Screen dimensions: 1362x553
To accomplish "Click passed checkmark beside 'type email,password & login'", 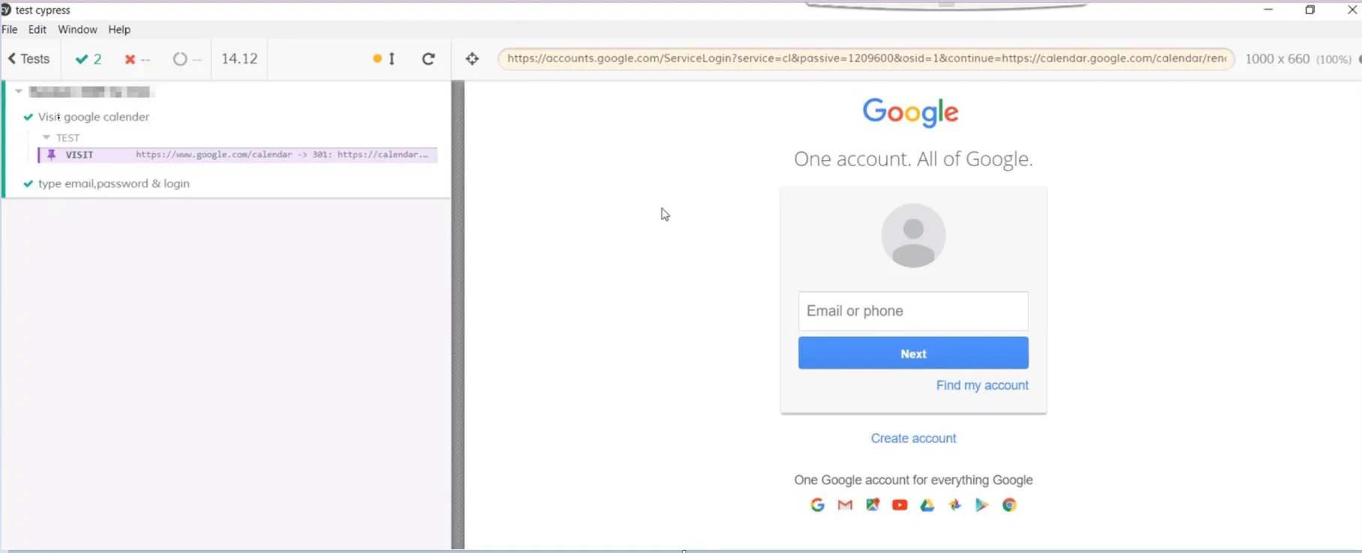I will point(28,183).
